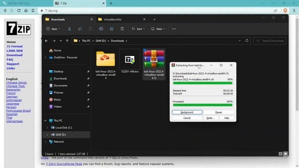Click the share icon in address bar
299x168 pixels.
pyautogui.click(x=275, y=11)
